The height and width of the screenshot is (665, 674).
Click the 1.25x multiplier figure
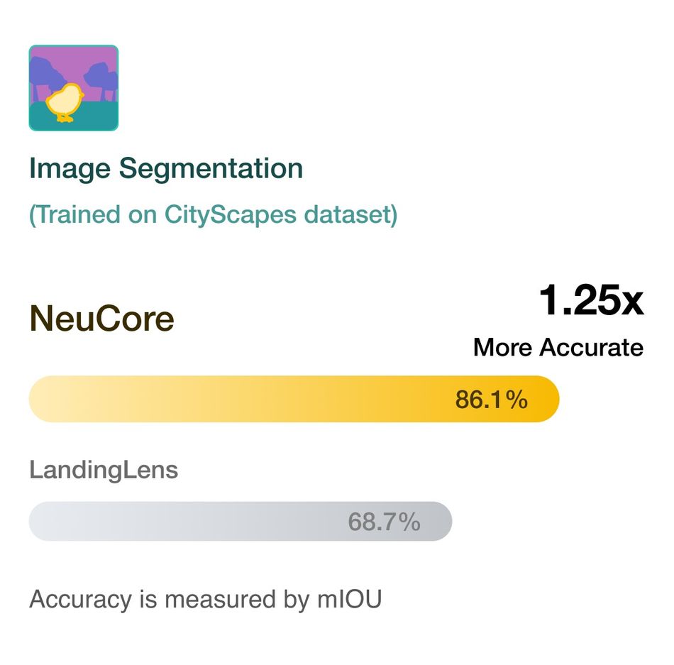click(591, 300)
